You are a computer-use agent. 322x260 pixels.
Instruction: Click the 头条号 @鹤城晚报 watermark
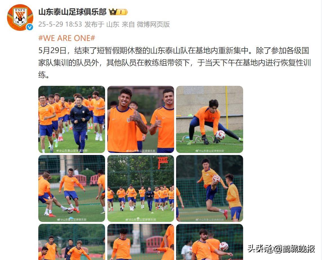pyautogui.click(x=281, y=249)
